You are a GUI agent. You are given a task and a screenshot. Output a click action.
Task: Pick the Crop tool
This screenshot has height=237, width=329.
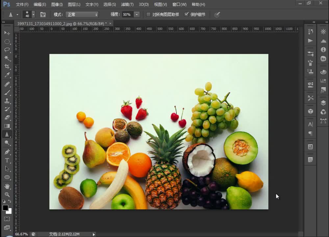(x=7, y=66)
